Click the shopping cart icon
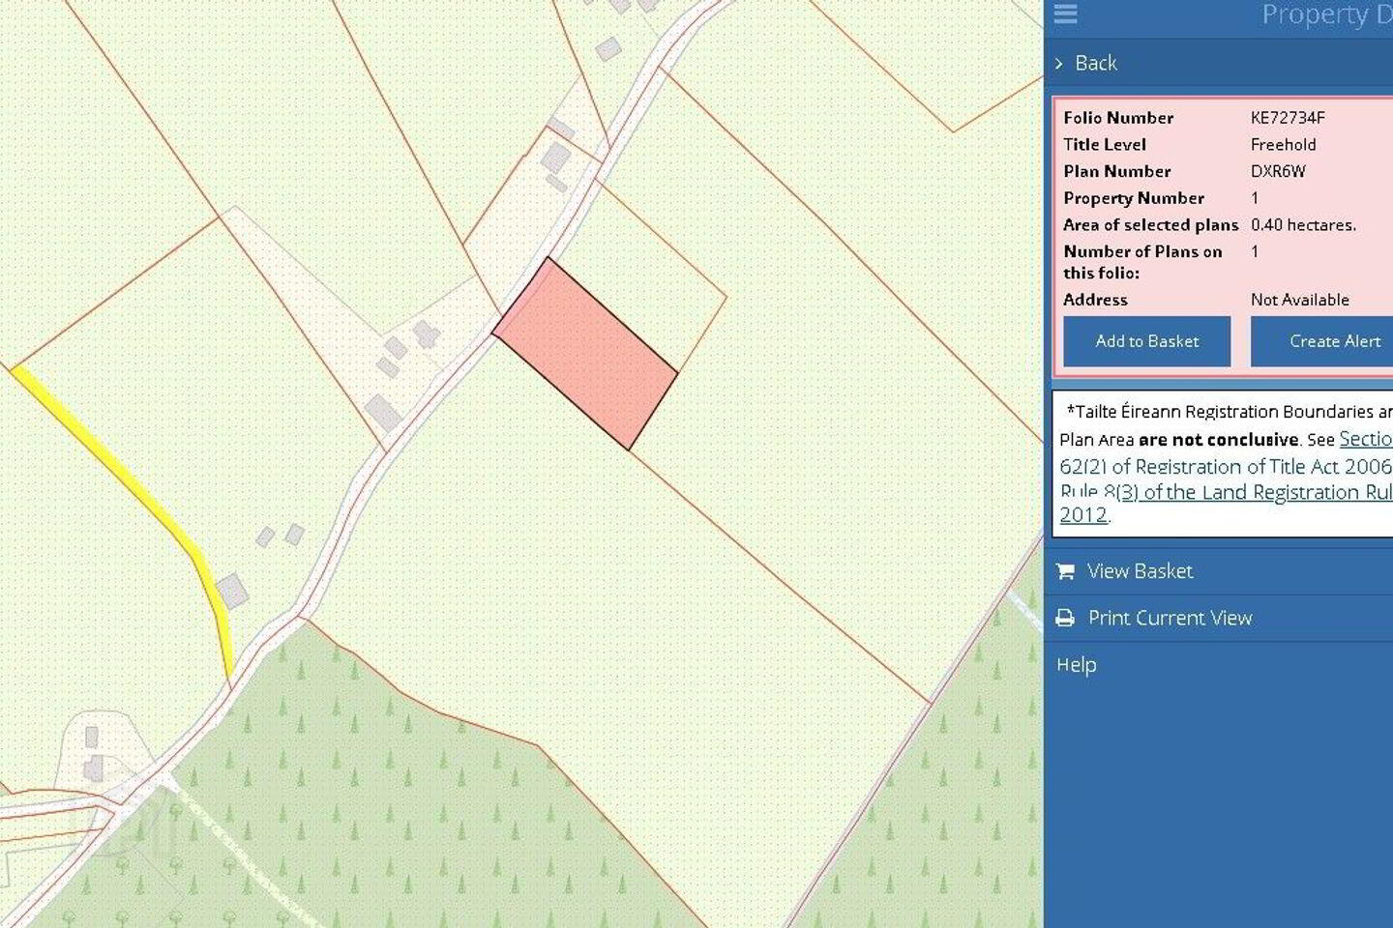The height and width of the screenshot is (928, 1393). click(1065, 571)
